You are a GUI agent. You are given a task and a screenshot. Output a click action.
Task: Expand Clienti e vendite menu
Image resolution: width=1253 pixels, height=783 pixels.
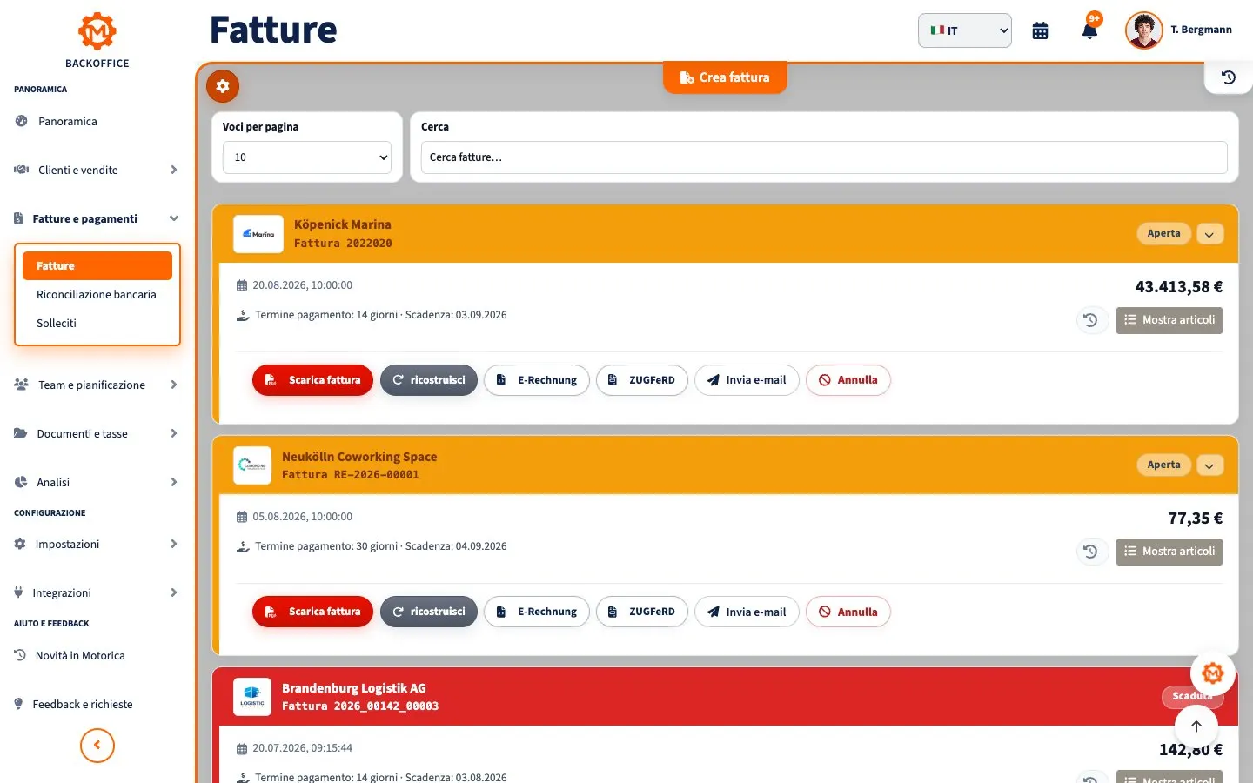pos(97,171)
